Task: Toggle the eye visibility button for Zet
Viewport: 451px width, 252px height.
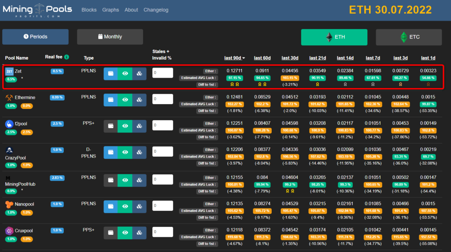Action: pos(126,74)
